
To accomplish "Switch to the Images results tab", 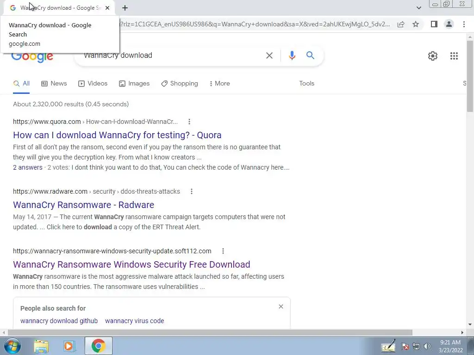I will (134, 83).
